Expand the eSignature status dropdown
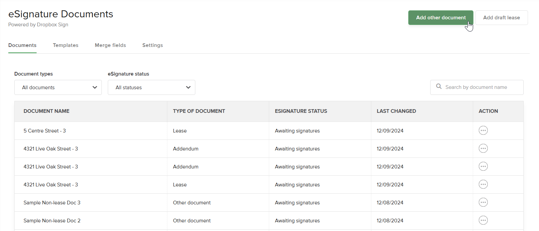The width and height of the screenshot is (539, 231). pyautogui.click(x=151, y=87)
